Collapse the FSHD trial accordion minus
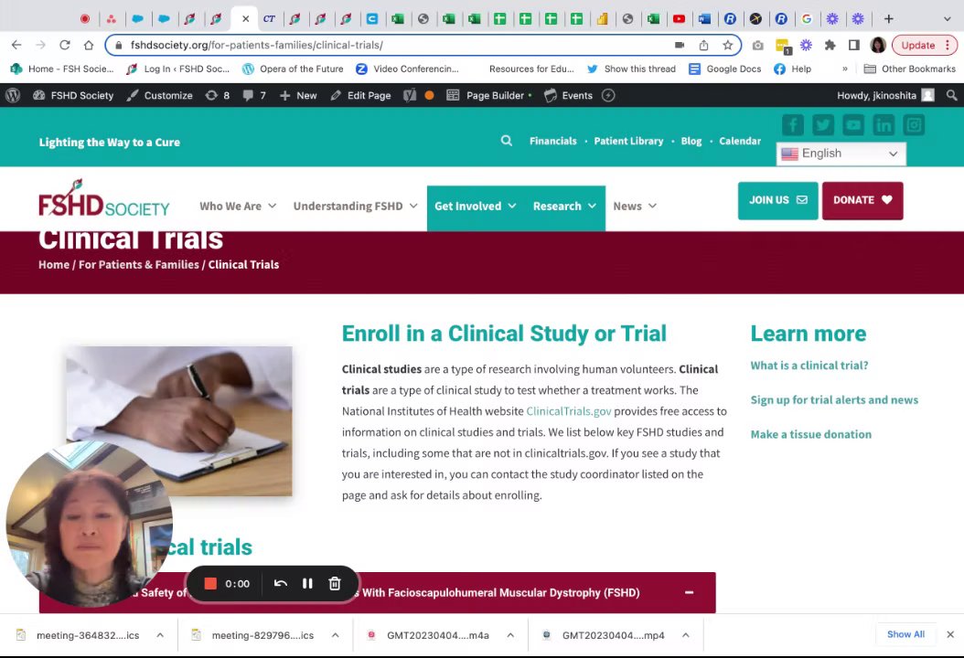The height and width of the screenshot is (658, 964). 690,593
